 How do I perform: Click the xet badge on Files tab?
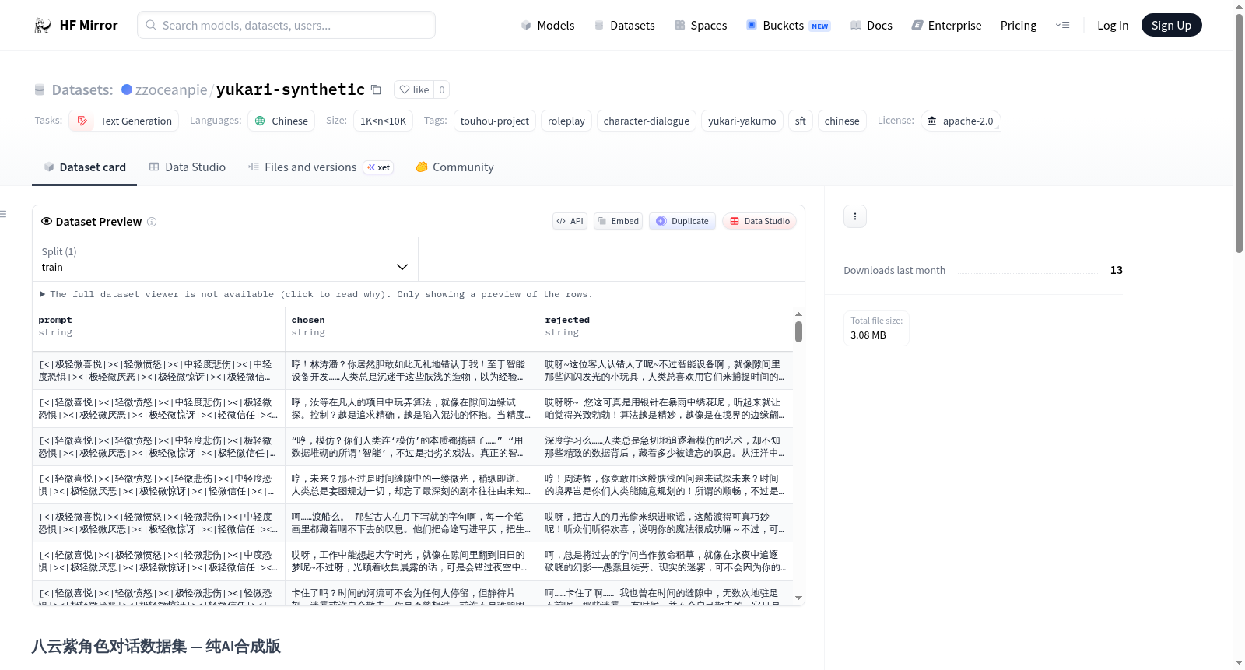[x=379, y=167]
